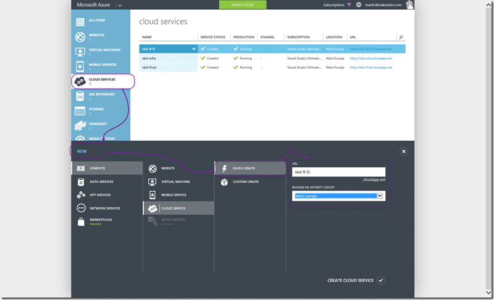
Task: Sort by the URL column header
Action: [353, 37]
